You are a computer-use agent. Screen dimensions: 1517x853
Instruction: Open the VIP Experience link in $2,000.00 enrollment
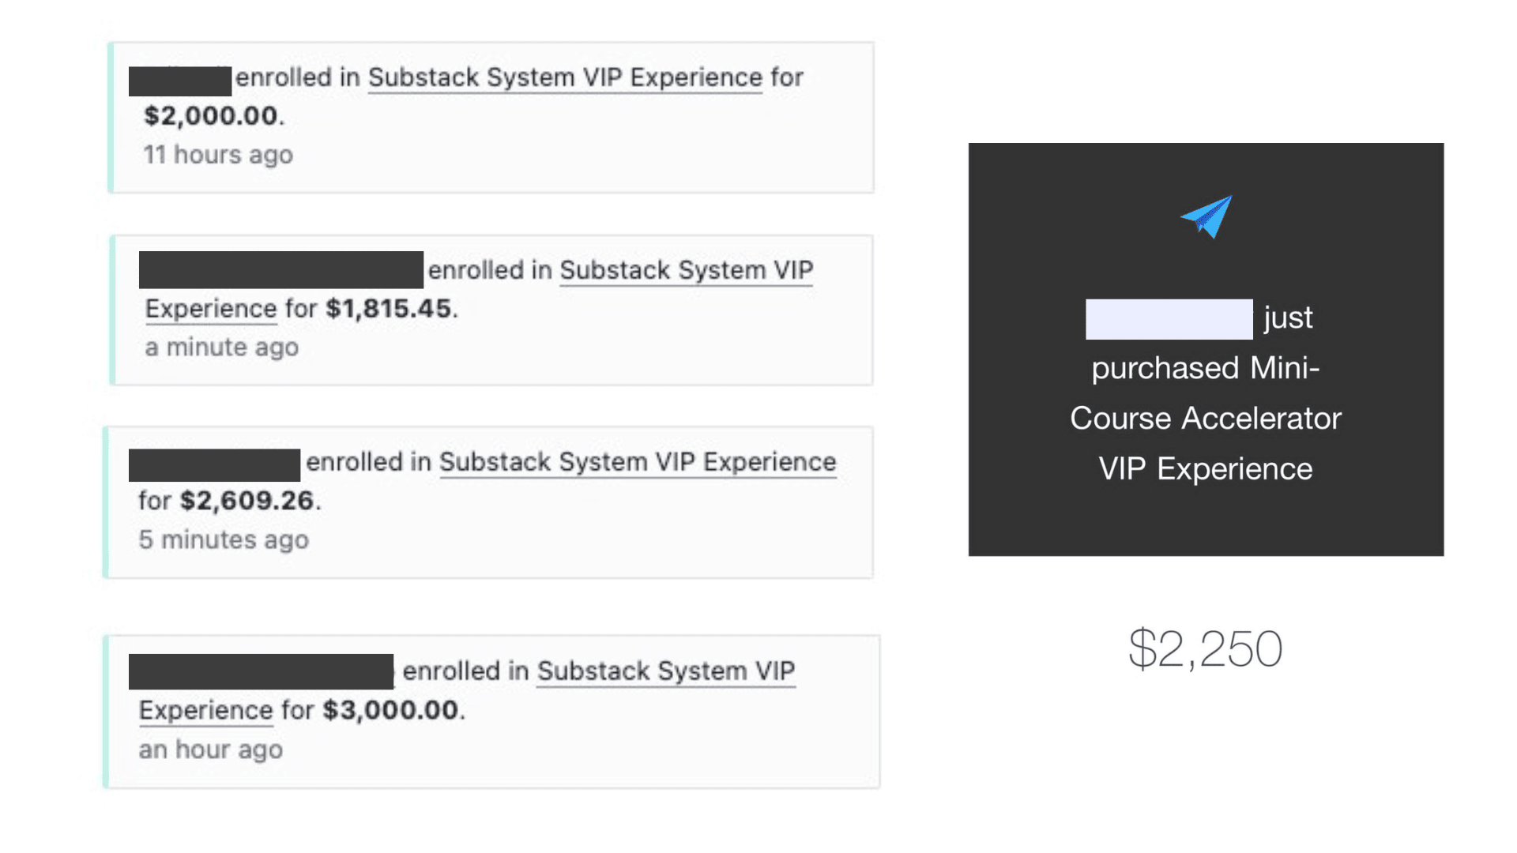click(x=565, y=77)
